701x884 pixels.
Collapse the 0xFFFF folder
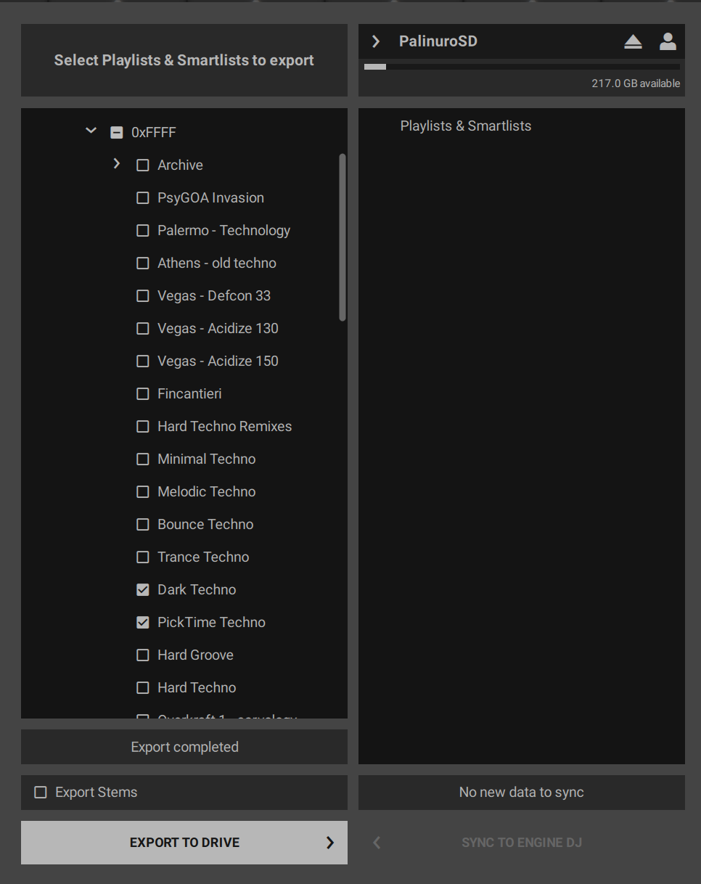pos(91,131)
